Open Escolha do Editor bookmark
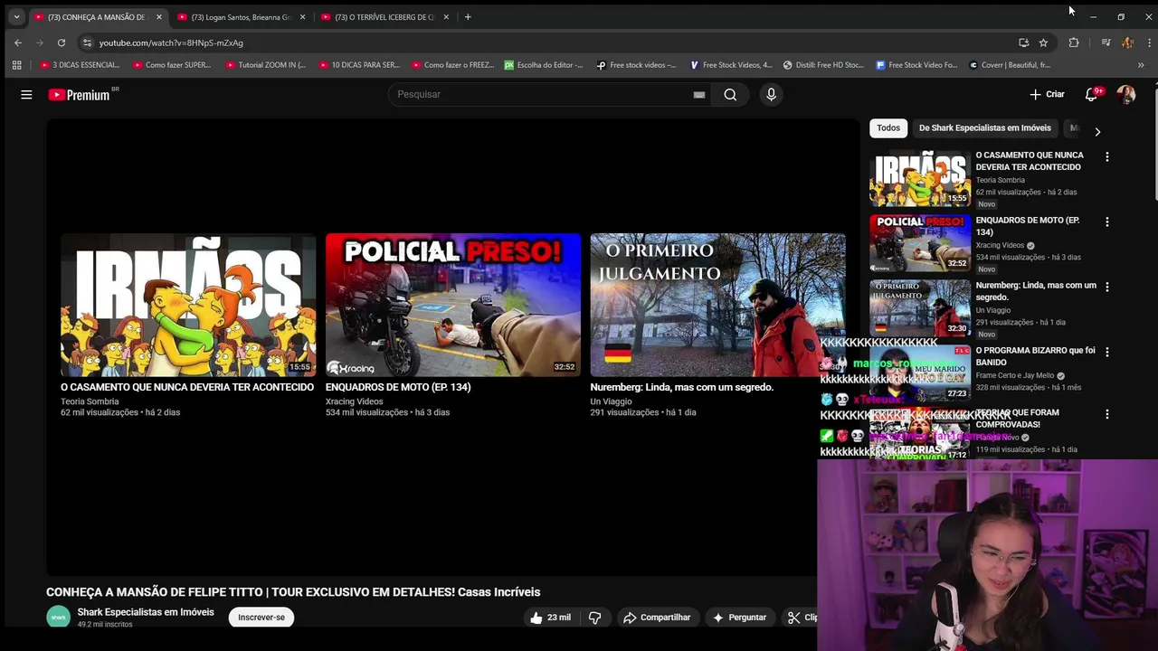The image size is (1158, 651). click(x=544, y=65)
